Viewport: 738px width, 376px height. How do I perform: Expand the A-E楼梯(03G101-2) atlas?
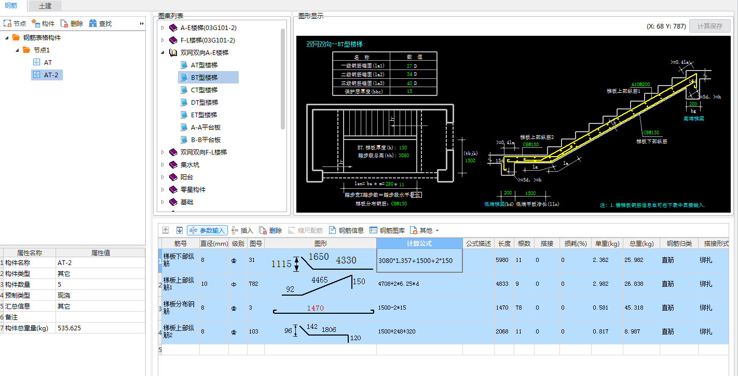click(162, 27)
